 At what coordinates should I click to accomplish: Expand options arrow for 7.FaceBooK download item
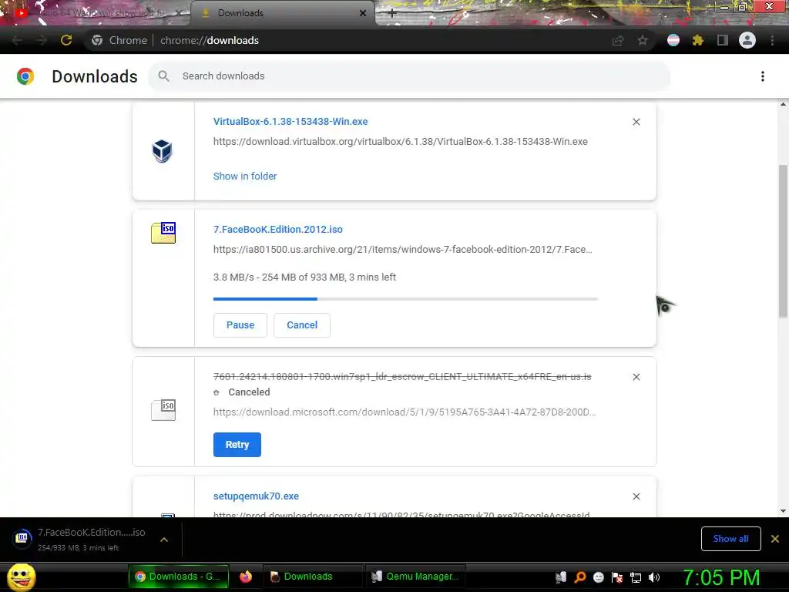[x=164, y=540]
